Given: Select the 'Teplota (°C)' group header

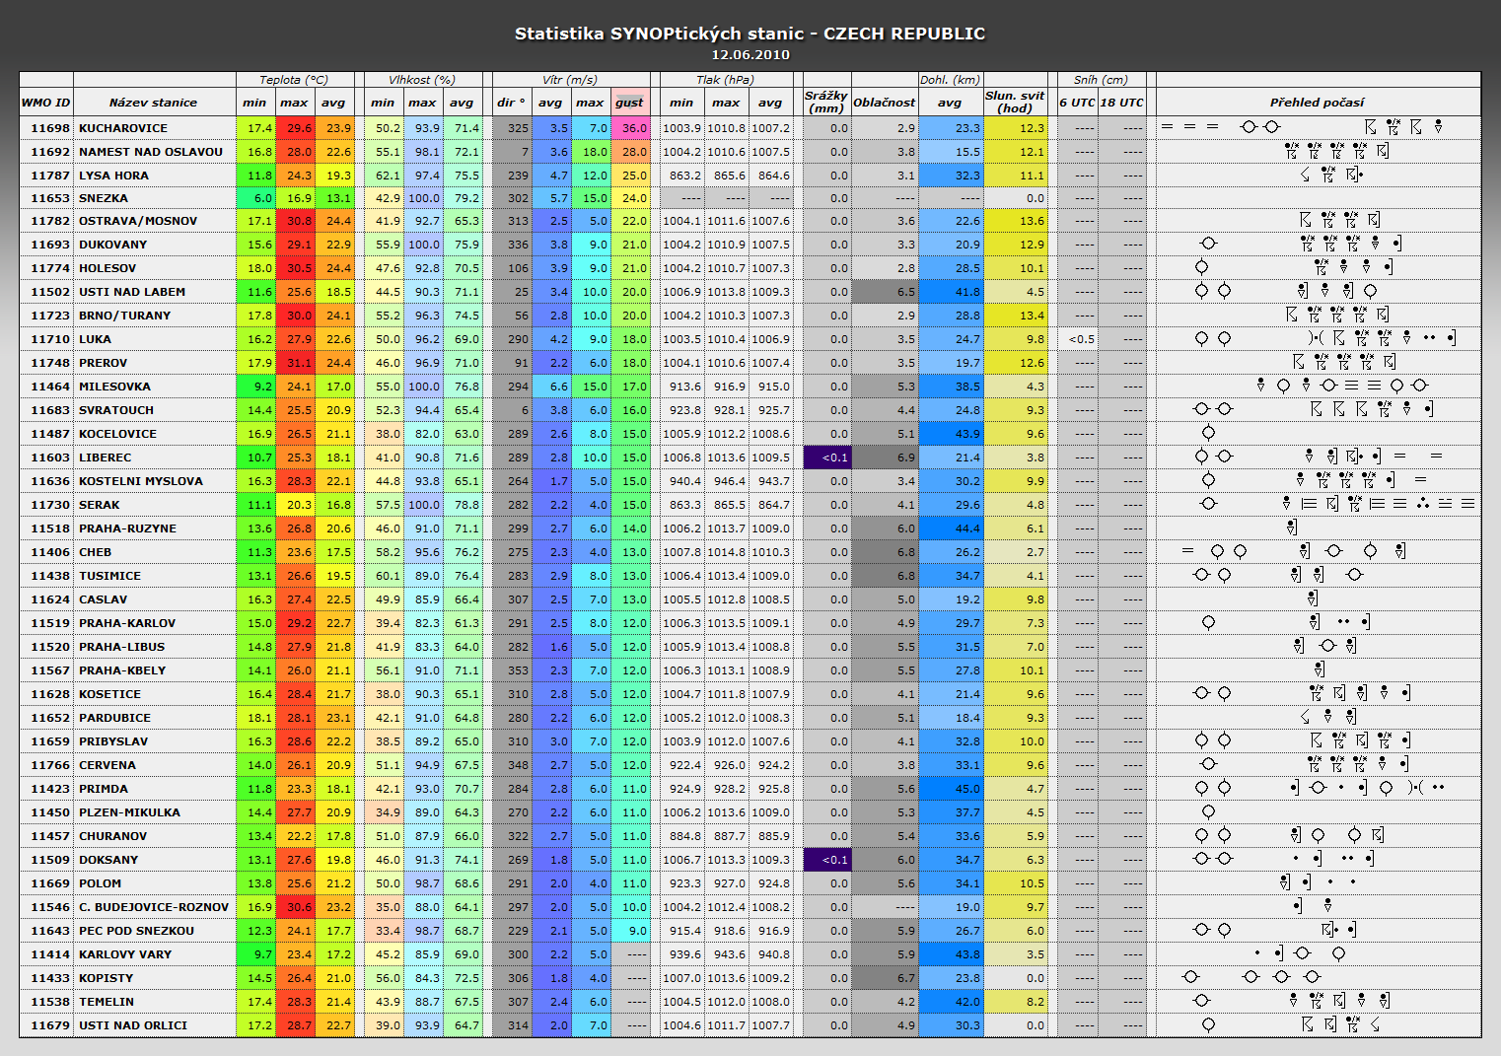Looking at the screenshot, I should (x=294, y=80).
